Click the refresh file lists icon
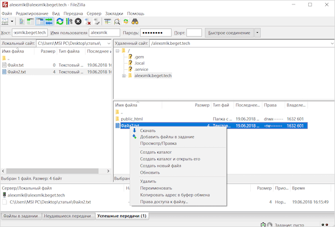Image resolution: width=335 pixels, height=227 pixels. [59, 22]
